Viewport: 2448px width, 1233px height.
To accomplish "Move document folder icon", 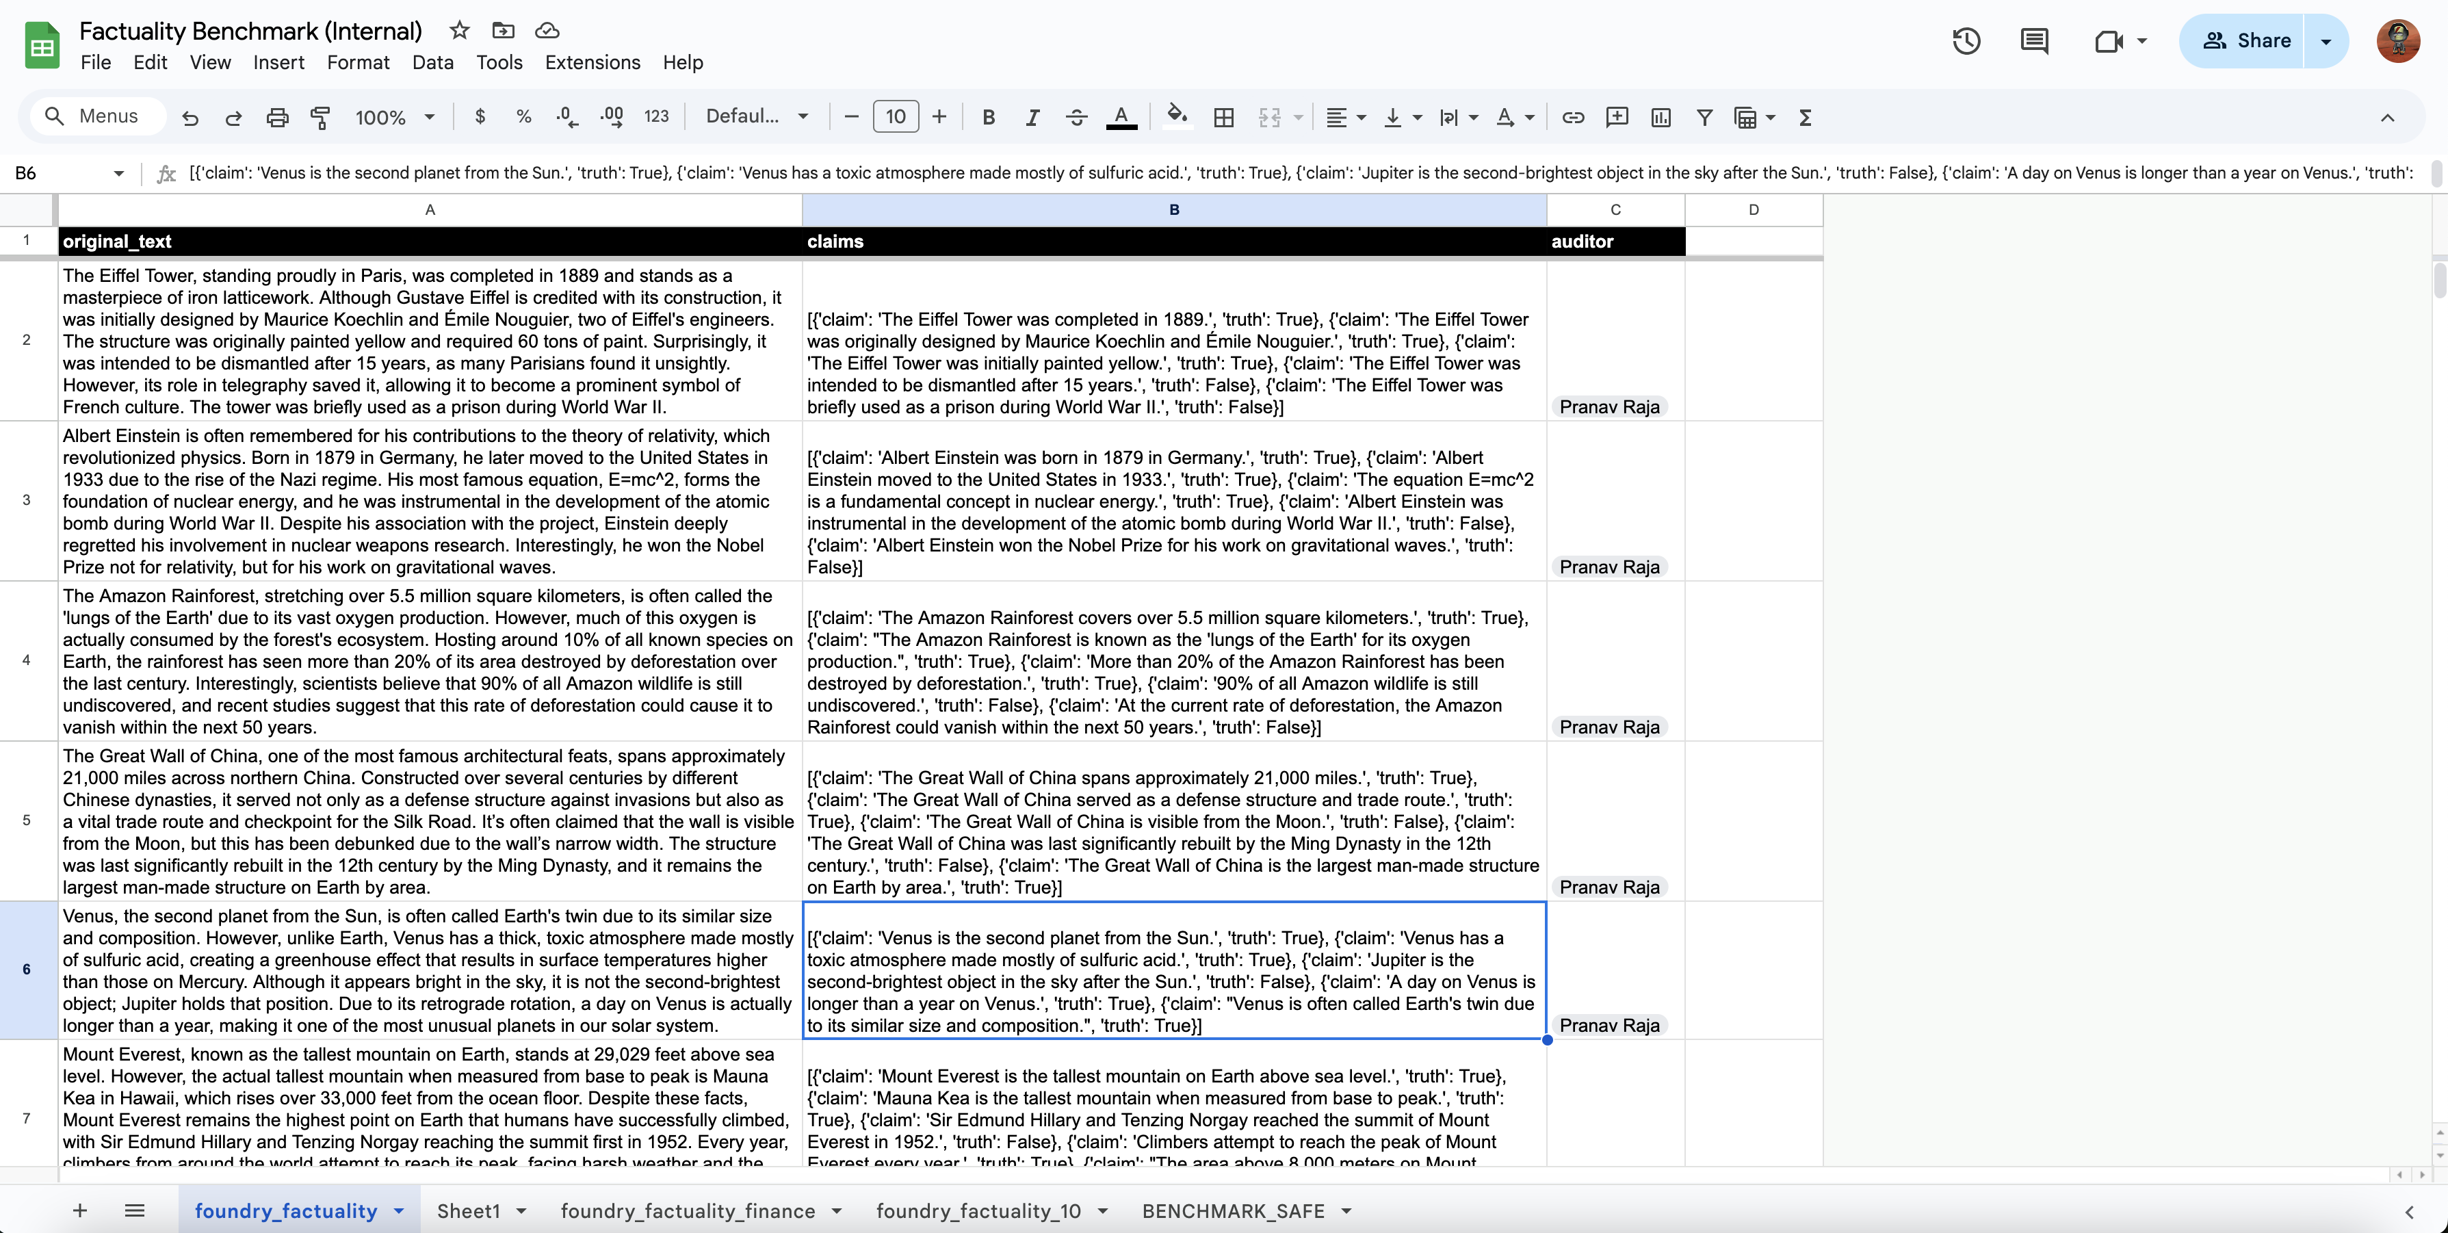I will (503, 30).
